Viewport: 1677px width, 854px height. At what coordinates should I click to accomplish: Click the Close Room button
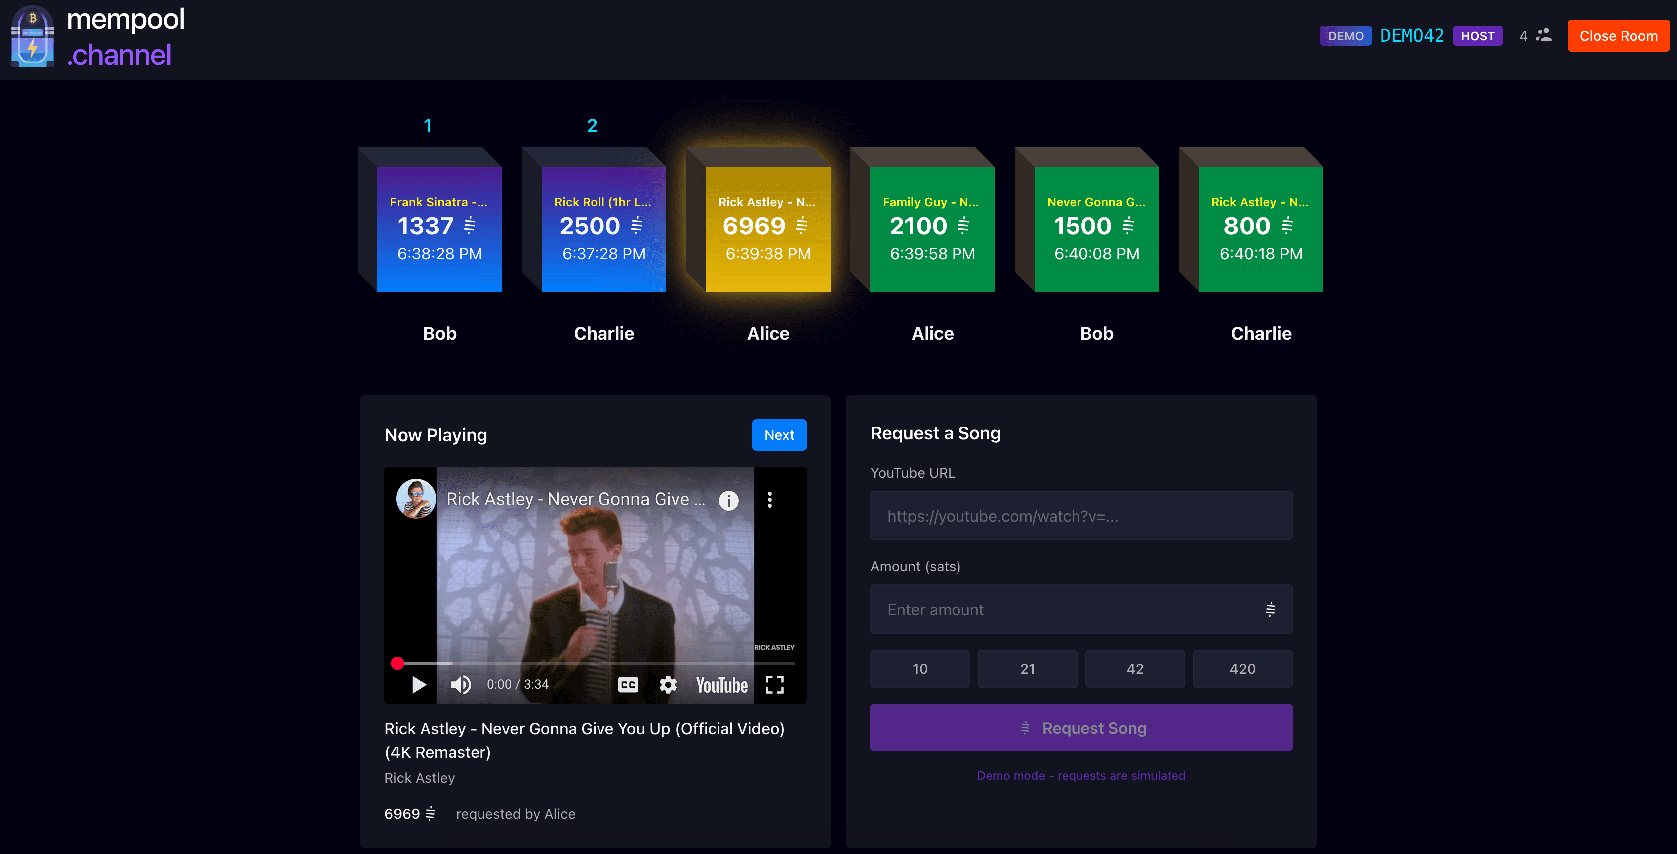click(x=1618, y=36)
